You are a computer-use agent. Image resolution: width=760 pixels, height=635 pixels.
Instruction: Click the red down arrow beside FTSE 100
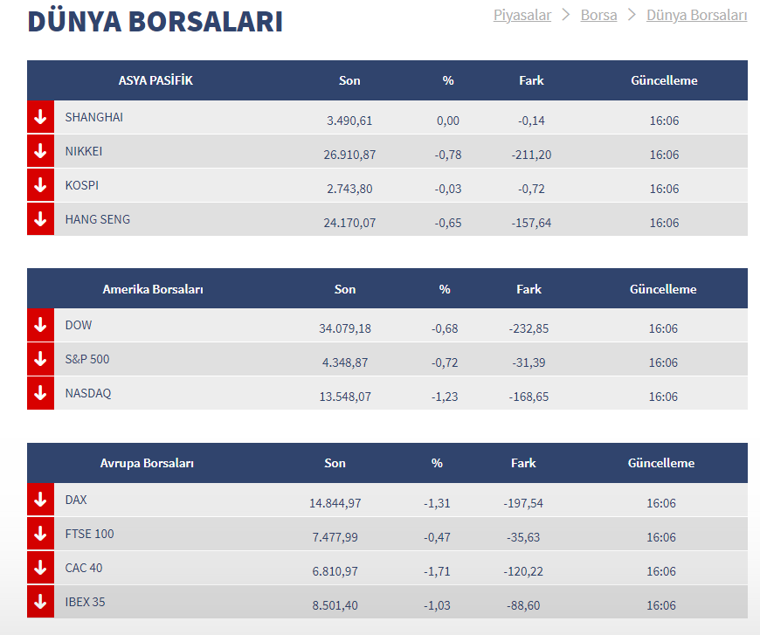(x=41, y=534)
